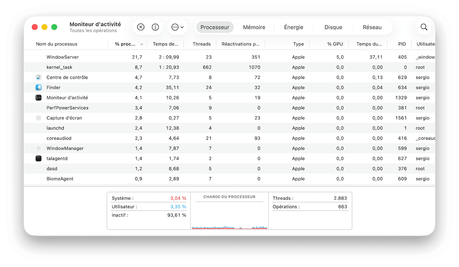Select the Centre de contrôle app icon
This screenshot has height=267, width=459.
pos(38,78)
